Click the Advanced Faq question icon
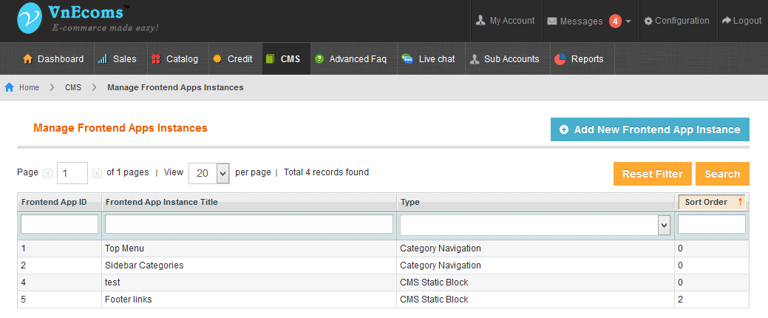 click(x=319, y=59)
